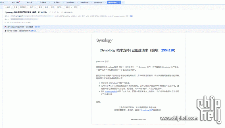This screenshot has width=225, height=128.
Task: Click the 立即总结 link in the AI banner
Action: (37, 27)
